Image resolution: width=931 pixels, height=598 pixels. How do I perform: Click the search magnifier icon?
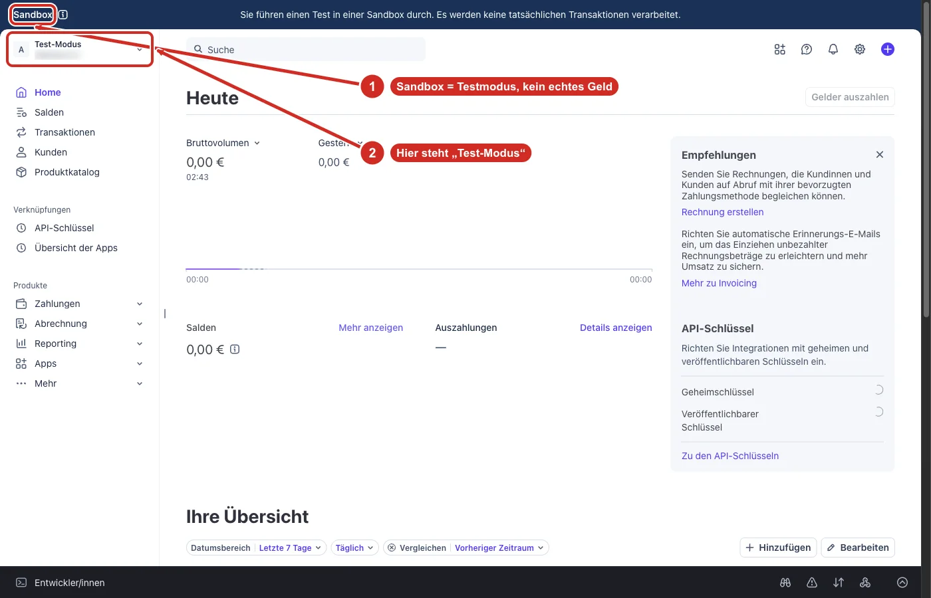(198, 49)
